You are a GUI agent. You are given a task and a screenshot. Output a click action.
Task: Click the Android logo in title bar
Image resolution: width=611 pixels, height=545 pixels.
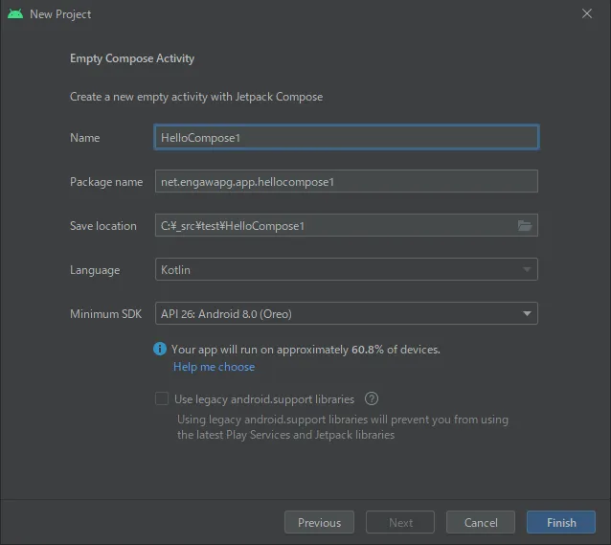pos(14,14)
